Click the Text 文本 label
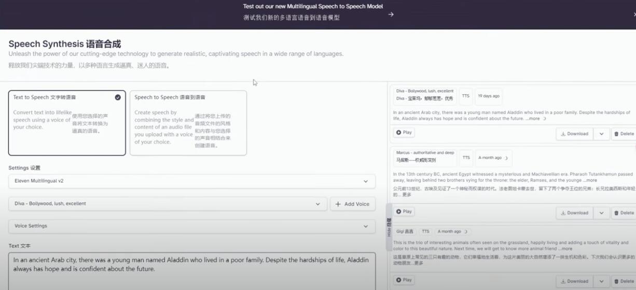The image size is (636, 290). tap(20, 246)
